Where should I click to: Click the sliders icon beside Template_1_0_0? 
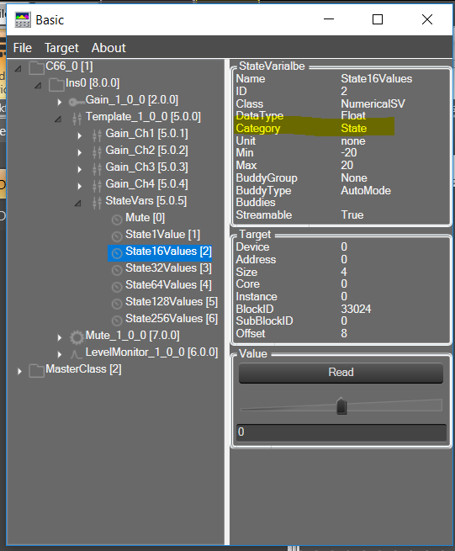(77, 119)
